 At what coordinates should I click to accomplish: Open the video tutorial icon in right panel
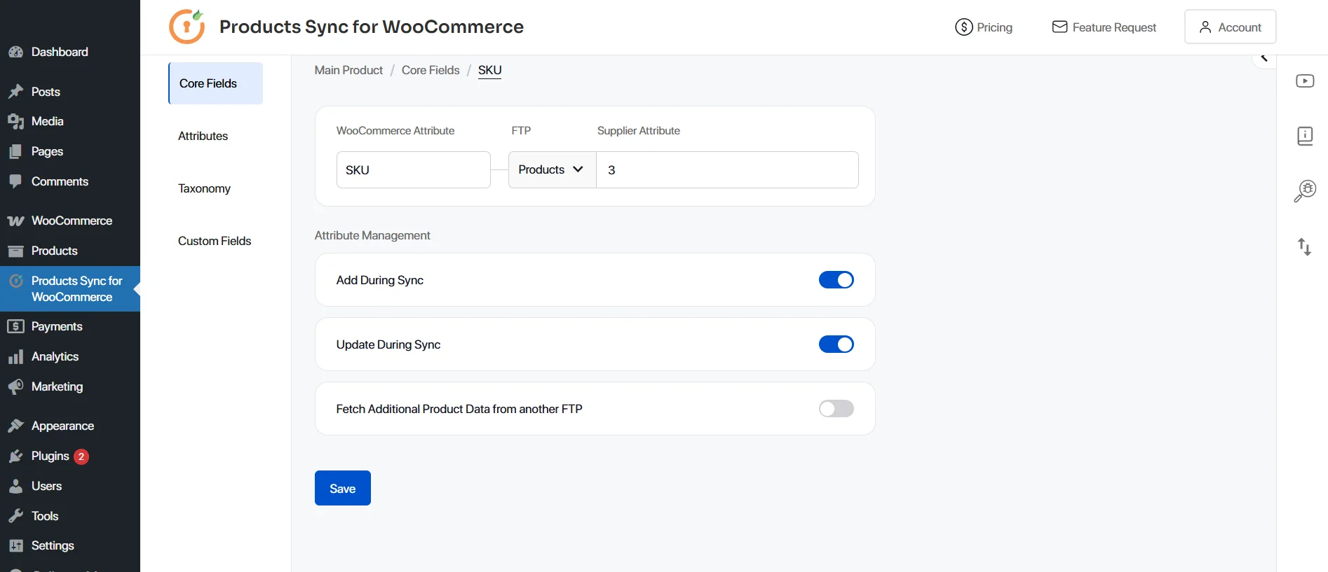(x=1305, y=81)
